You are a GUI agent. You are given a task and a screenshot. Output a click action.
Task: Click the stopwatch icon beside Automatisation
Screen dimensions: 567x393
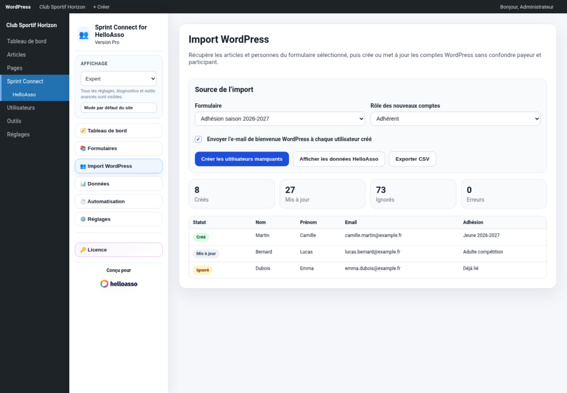click(83, 201)
